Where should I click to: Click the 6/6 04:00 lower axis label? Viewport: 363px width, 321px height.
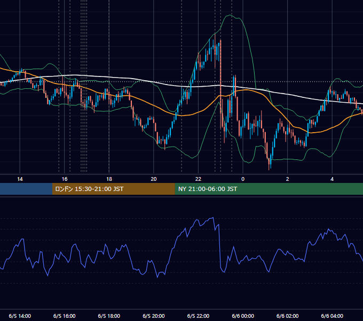(332, 316)
